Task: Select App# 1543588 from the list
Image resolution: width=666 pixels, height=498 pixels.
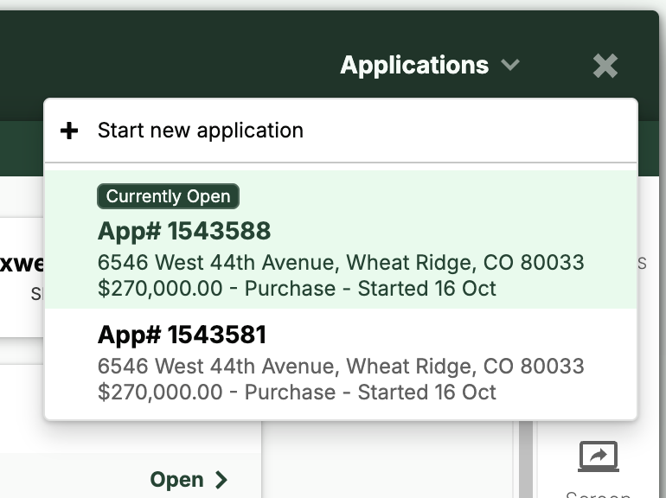Action: click(184, 231)
